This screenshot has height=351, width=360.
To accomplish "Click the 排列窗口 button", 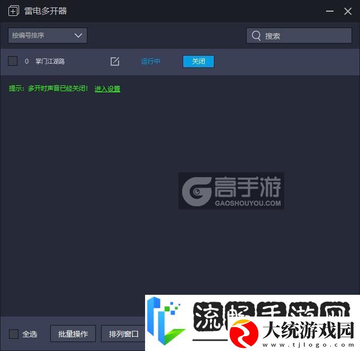I will pyautogui.click(x=123, y=334).
